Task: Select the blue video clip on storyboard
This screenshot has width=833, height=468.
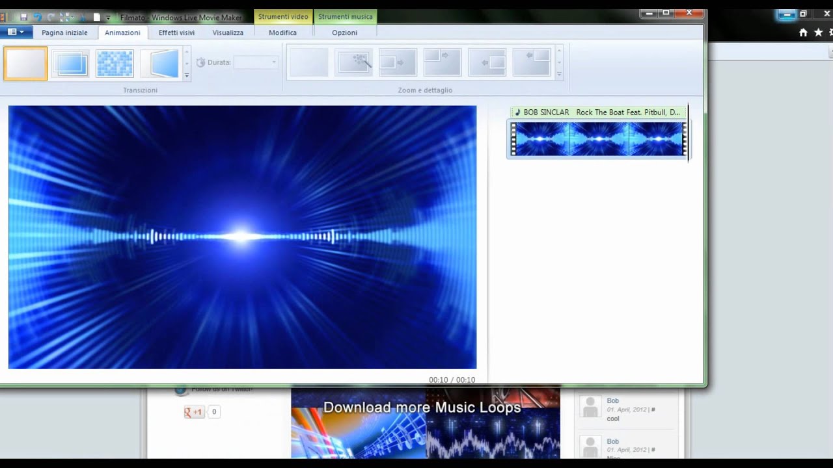Action: [598, 139]
